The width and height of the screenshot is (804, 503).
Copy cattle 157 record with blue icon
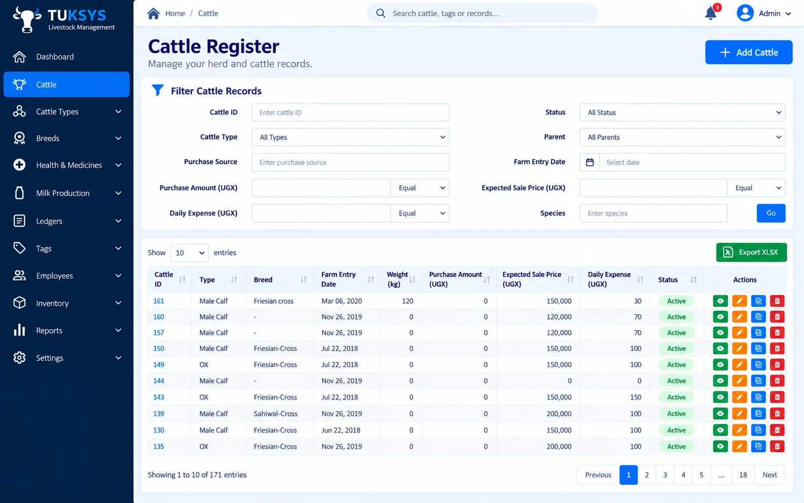pos(758,333)
